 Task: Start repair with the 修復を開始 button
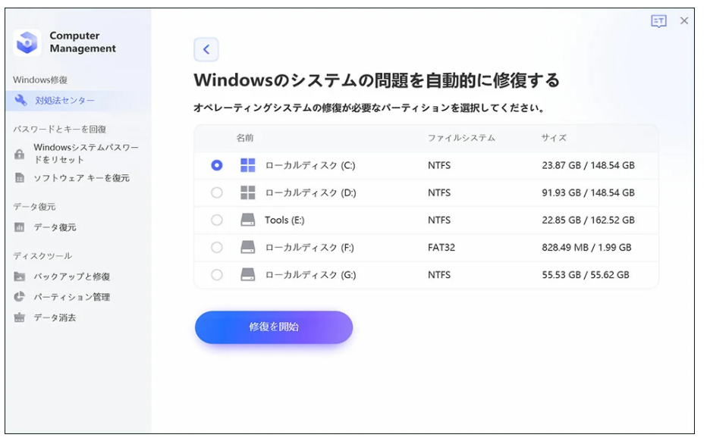(x=274, y=327)
